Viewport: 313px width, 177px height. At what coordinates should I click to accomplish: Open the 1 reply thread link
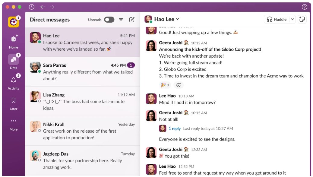pos(175,128)
